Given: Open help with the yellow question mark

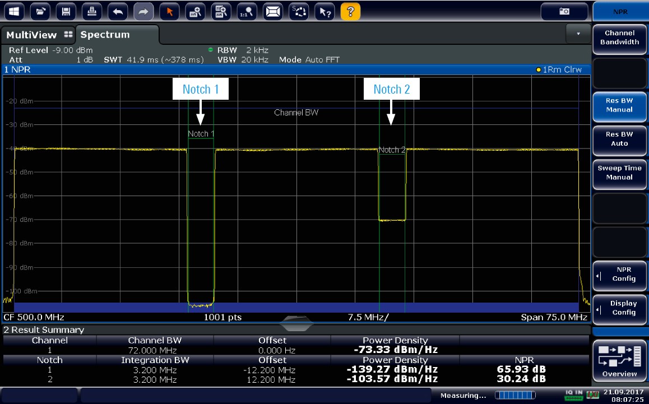Looking at the screenshot, I should click(350, 11).
